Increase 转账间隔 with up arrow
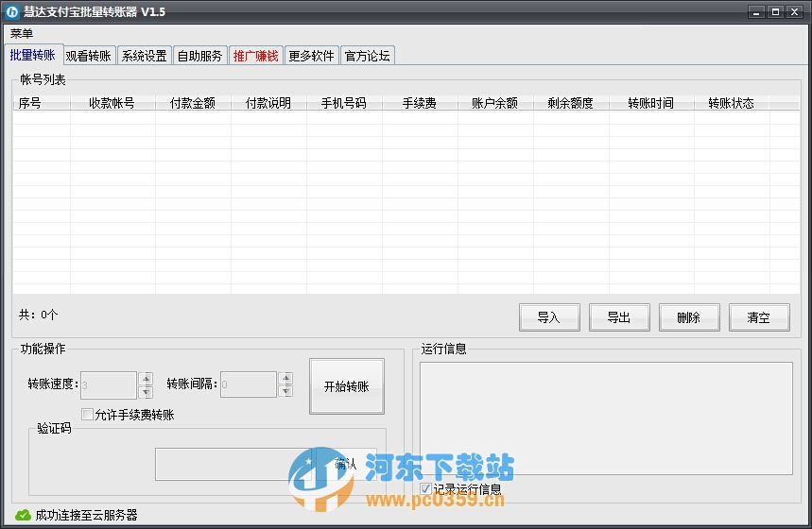Viewport: 812px width, 529px height. click(x=285, y=379)
